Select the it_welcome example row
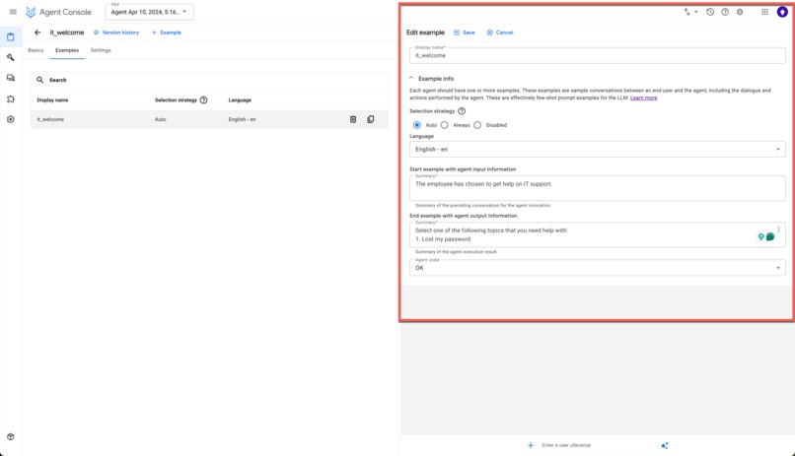Viewport: 795px width, 456px height. pyautogui.click(x=209, y=119)
